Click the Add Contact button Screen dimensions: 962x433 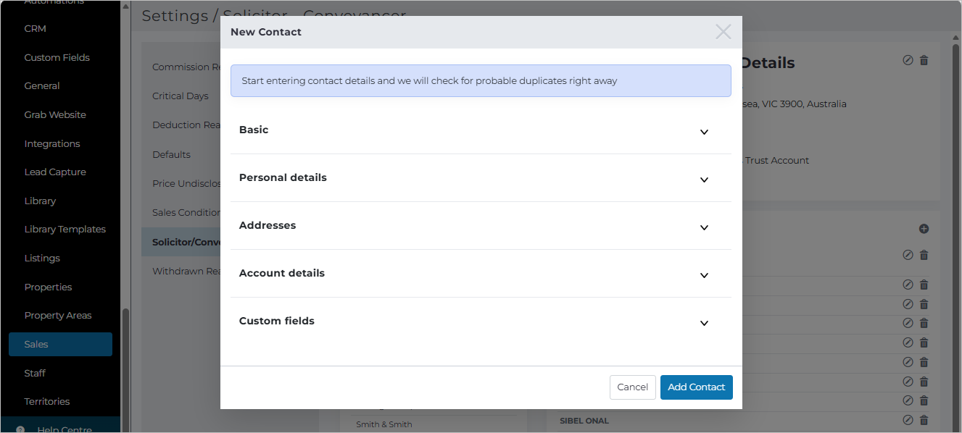coord(696,387)
